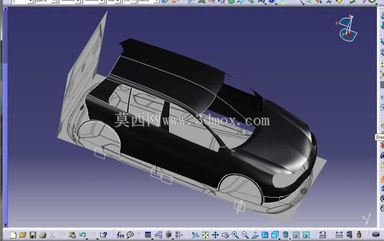This screenshot has width=384, height=241.
Task: Click the 3D compass in viewport corner
Action: 347,28
